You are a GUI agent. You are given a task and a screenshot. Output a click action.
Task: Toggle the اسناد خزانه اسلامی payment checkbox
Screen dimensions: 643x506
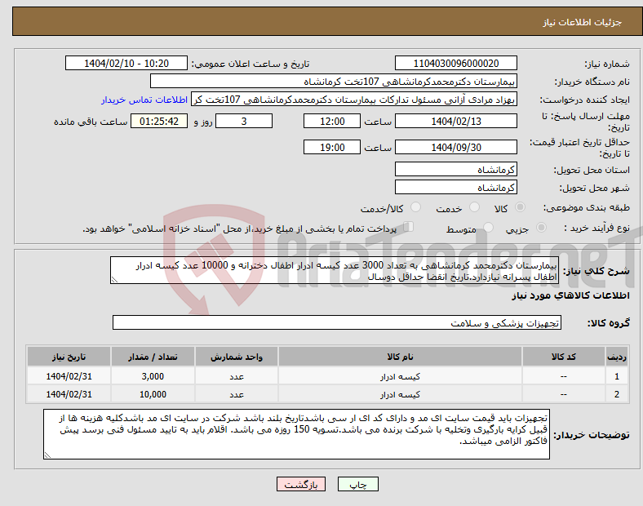408,227
